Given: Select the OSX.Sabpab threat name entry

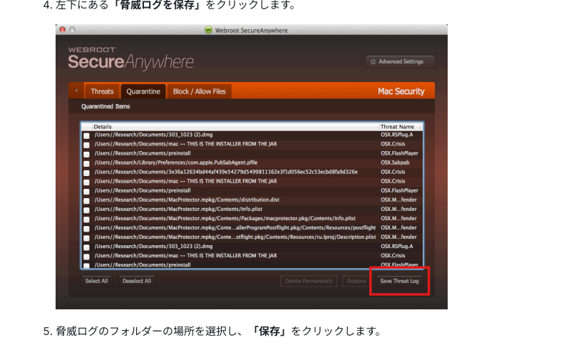Looking at the screenshot, I should pyautogui.click(x=395, y=163).
